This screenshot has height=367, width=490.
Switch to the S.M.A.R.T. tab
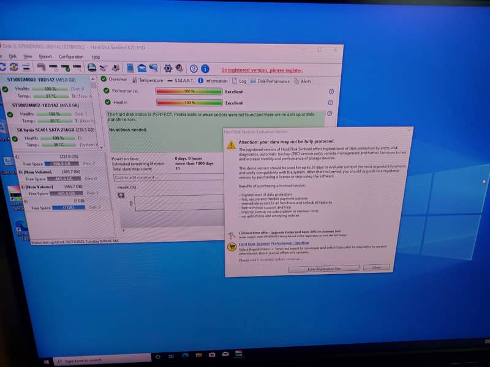pos(181,81)
